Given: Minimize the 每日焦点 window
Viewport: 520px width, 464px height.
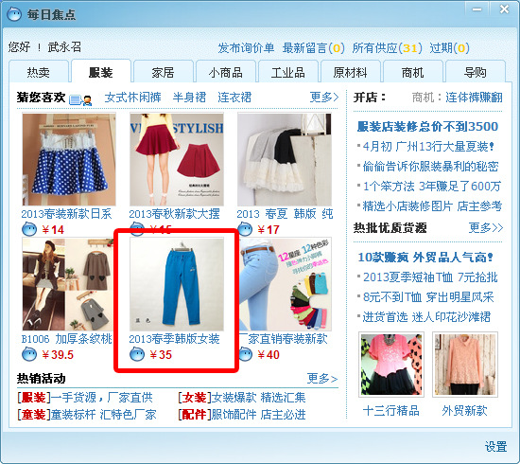Looking at the screenshot, I should (477, 9).
